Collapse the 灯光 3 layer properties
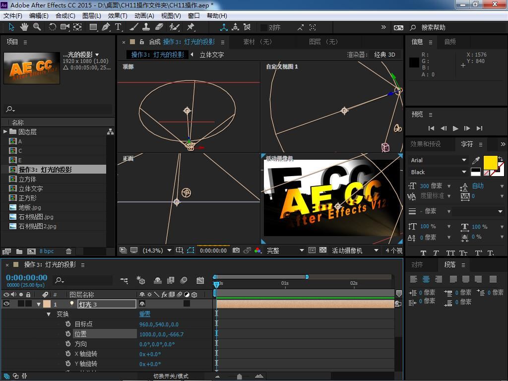The image size is (508, 381). tap(39, 304)
